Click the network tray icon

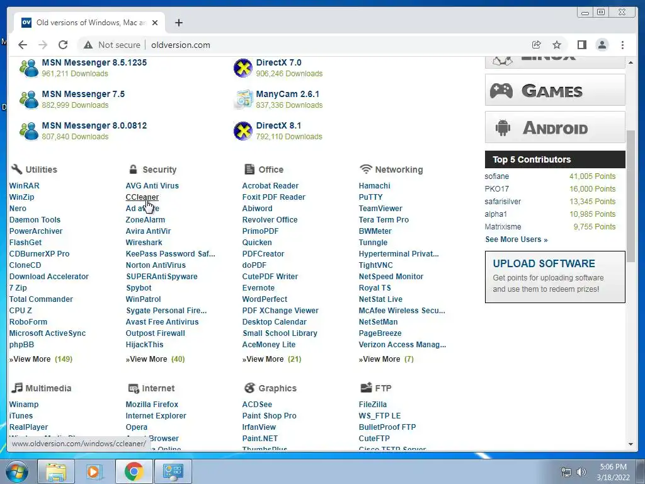click(x=566, y=472)
